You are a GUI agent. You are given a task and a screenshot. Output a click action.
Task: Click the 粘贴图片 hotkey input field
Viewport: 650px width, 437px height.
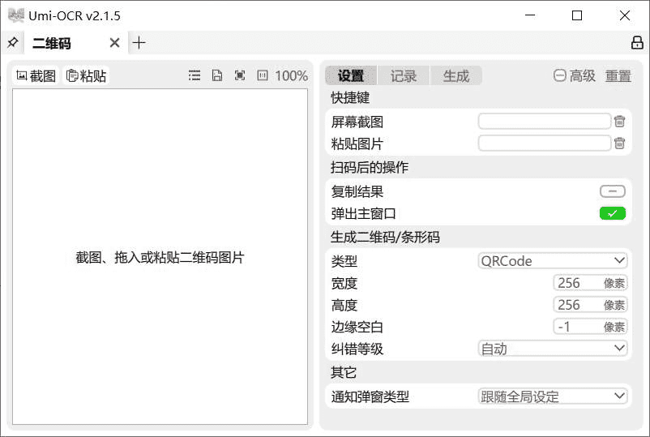click(545, 144)
